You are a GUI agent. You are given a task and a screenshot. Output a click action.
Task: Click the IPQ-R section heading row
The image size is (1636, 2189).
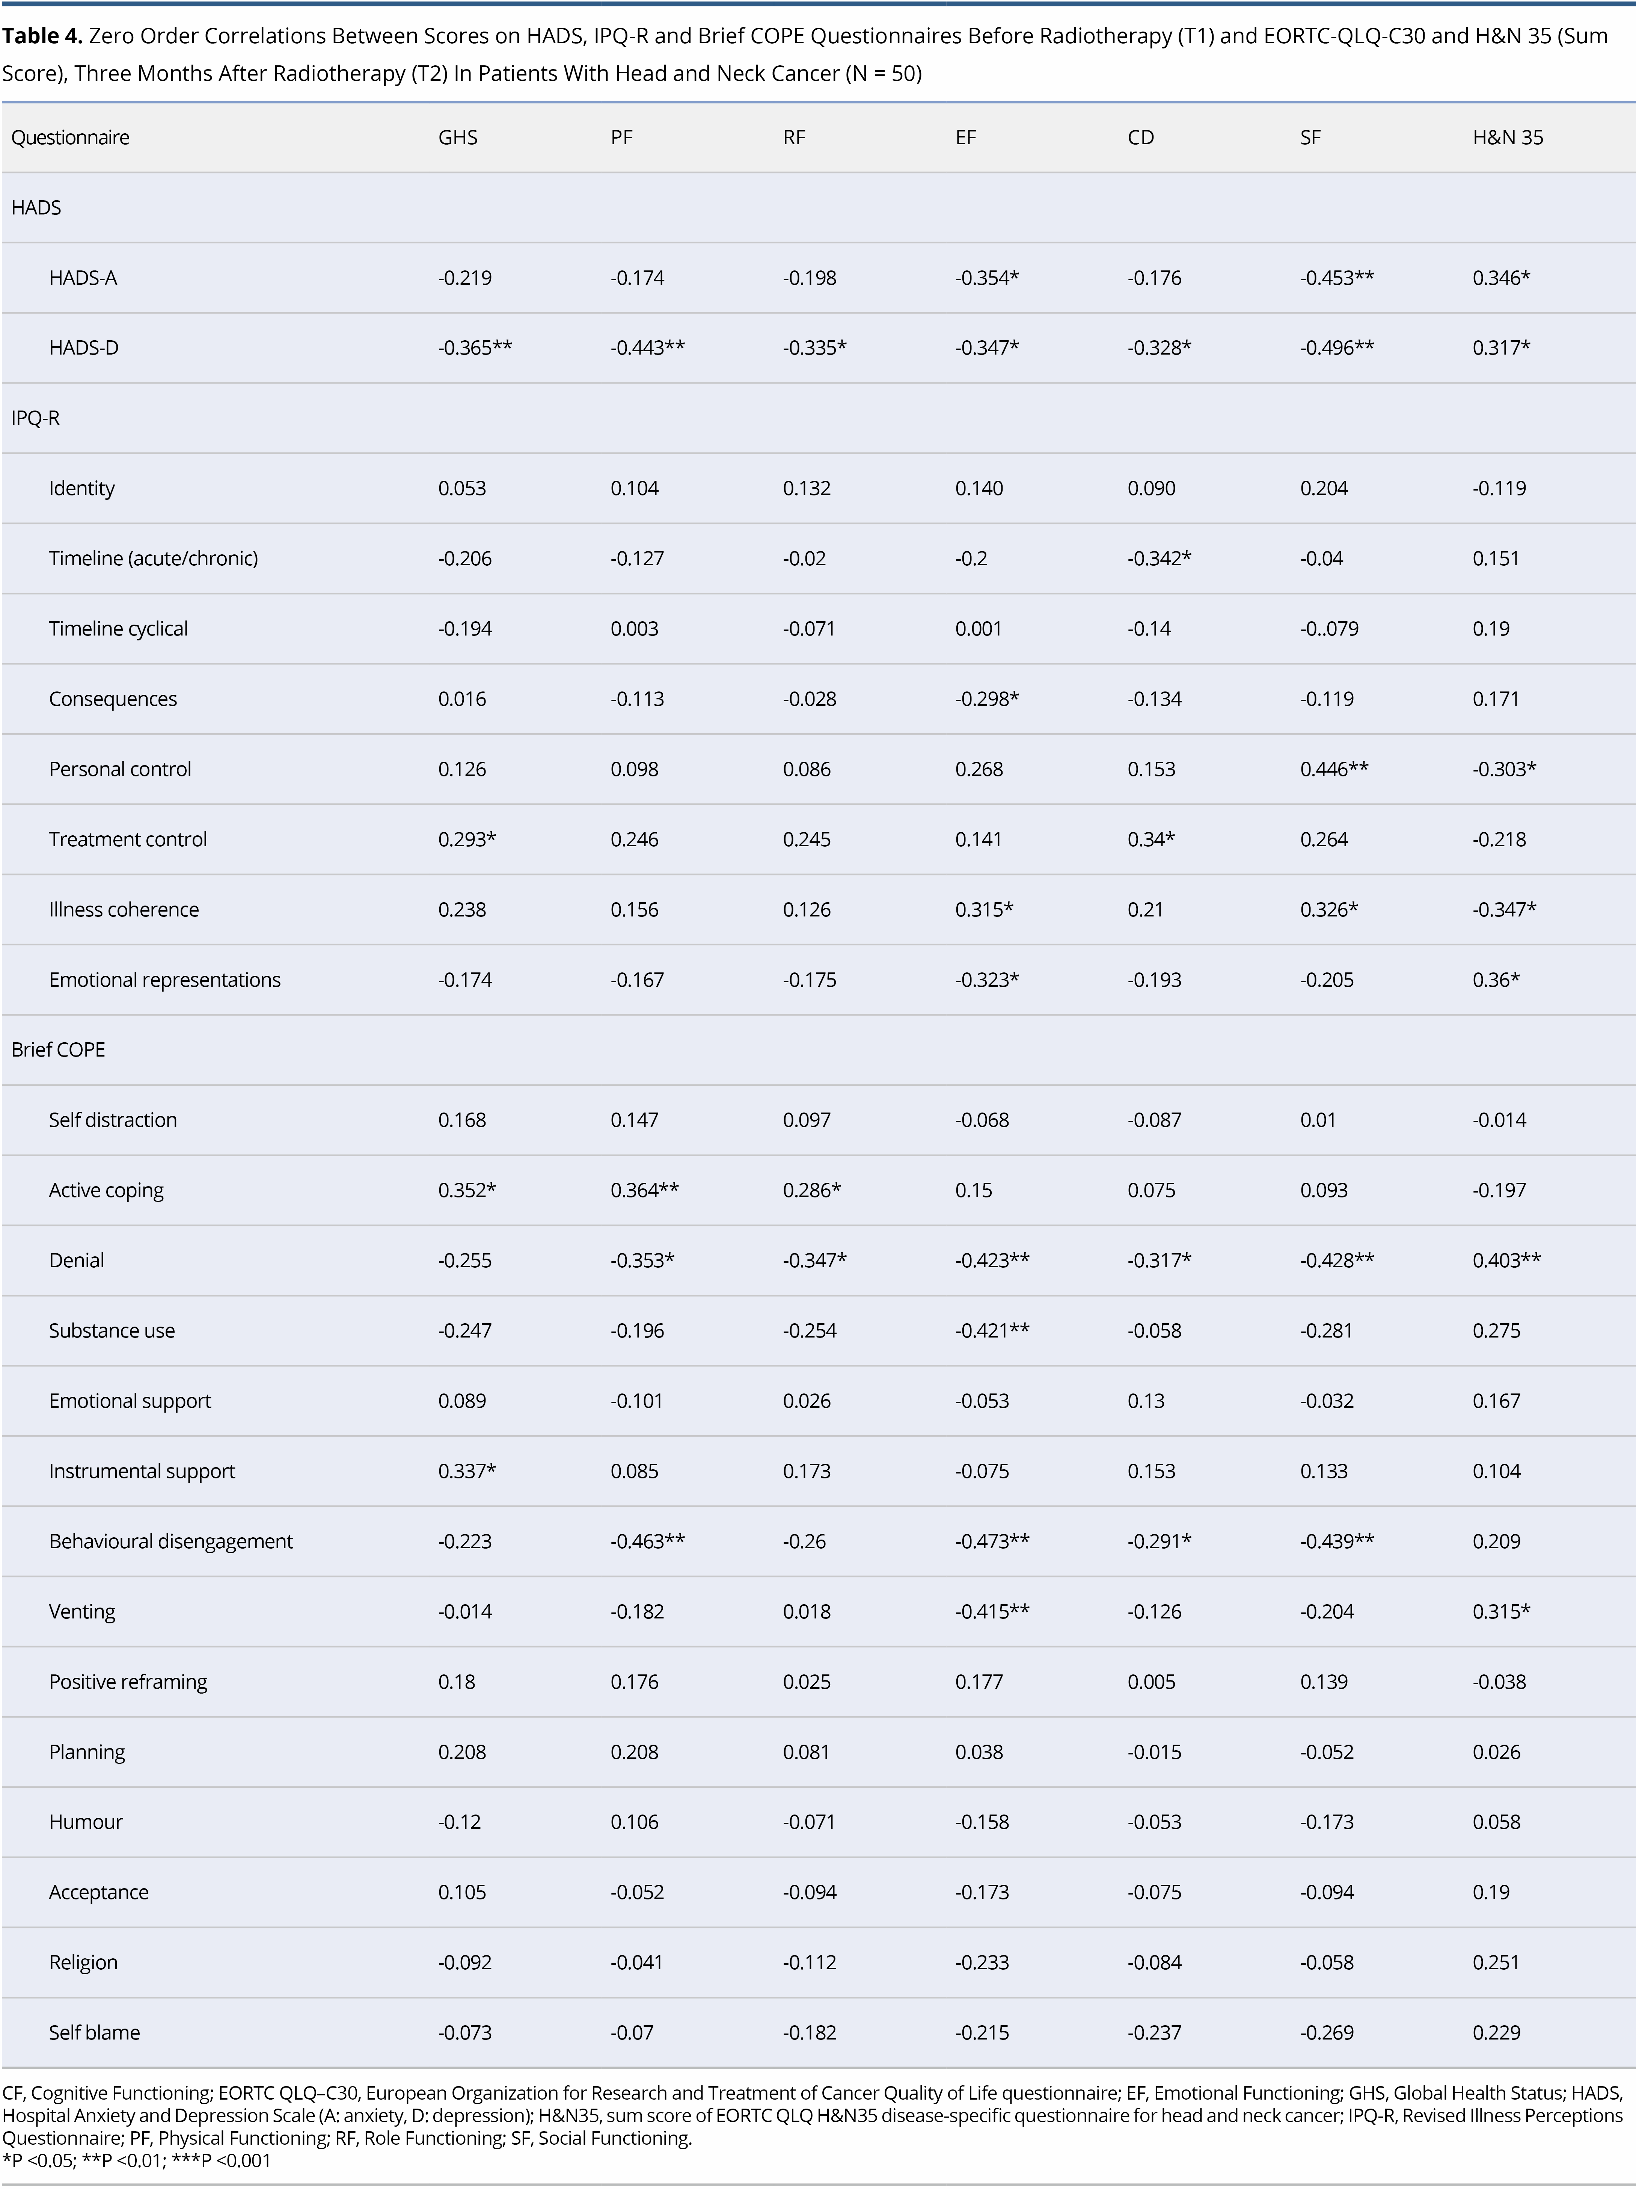[36, 418]
